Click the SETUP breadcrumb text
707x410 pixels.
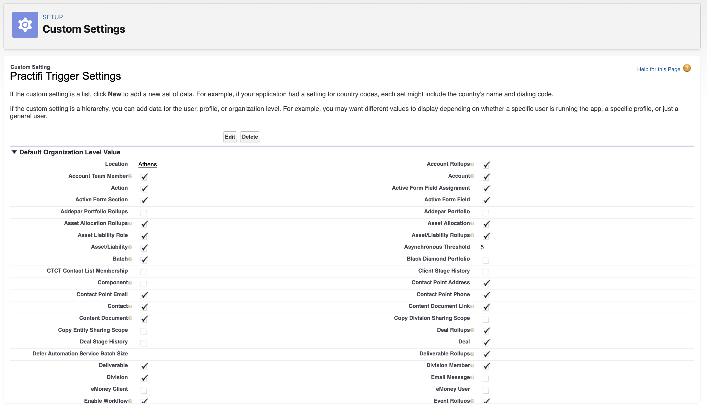click(53, 17)
